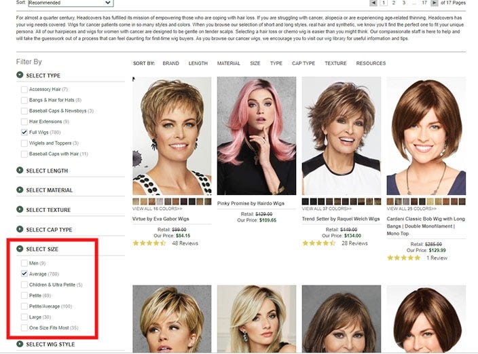This screenshot has height=354, width=478.
Task: Expand the Select Wig Style arrow icon
Action: click(x=20, y=344)
